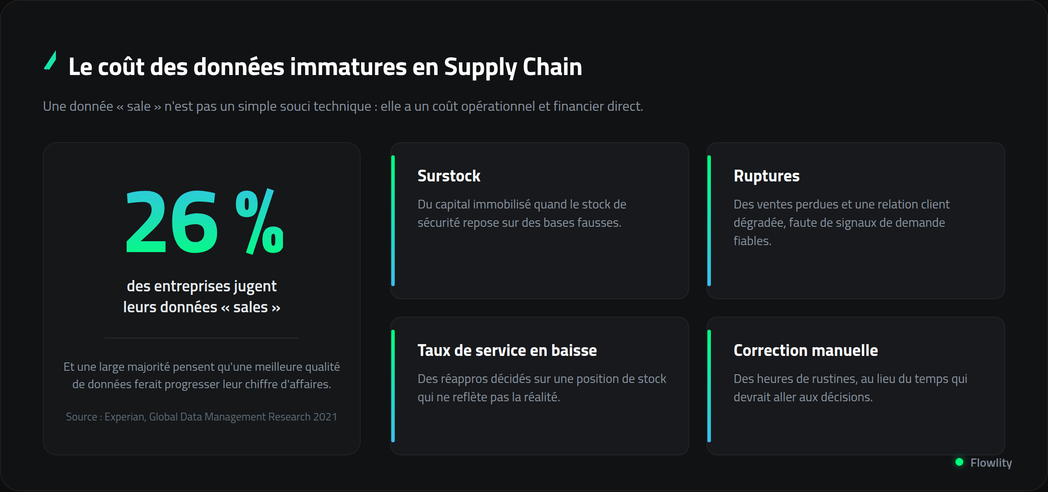1048x492 pixels.
Task: Click the large 26 % statistic
Action: [204, 221]
